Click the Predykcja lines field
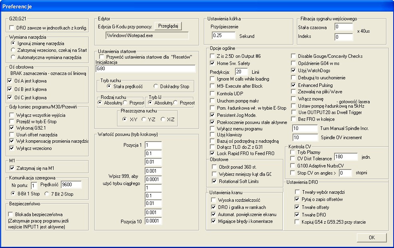 (241, 72)
